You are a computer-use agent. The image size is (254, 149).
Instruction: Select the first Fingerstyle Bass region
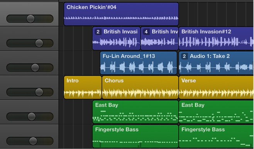(x=135, y=136)
